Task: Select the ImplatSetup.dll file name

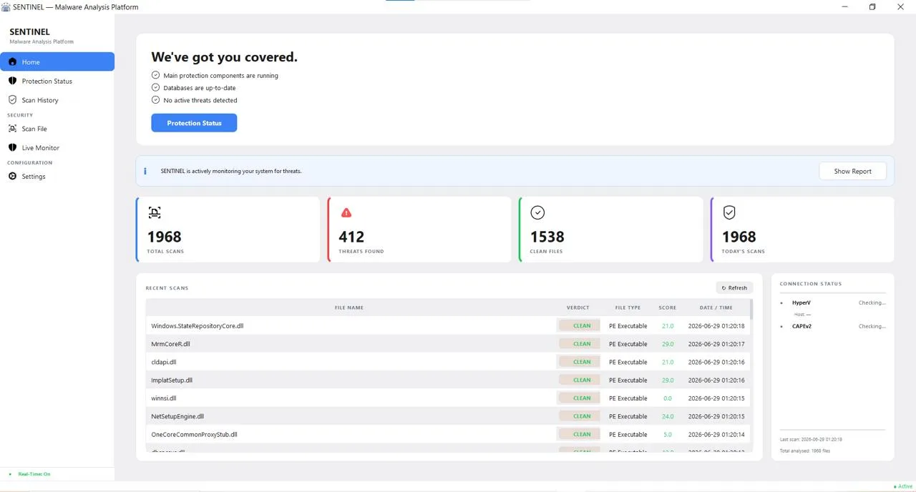Action: pos(172,380)
